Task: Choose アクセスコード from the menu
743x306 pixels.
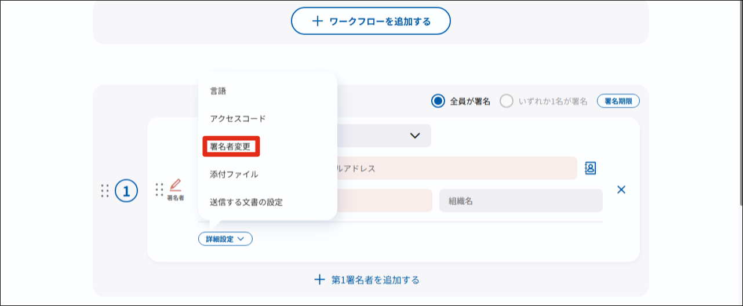Action: pos(238,119)
